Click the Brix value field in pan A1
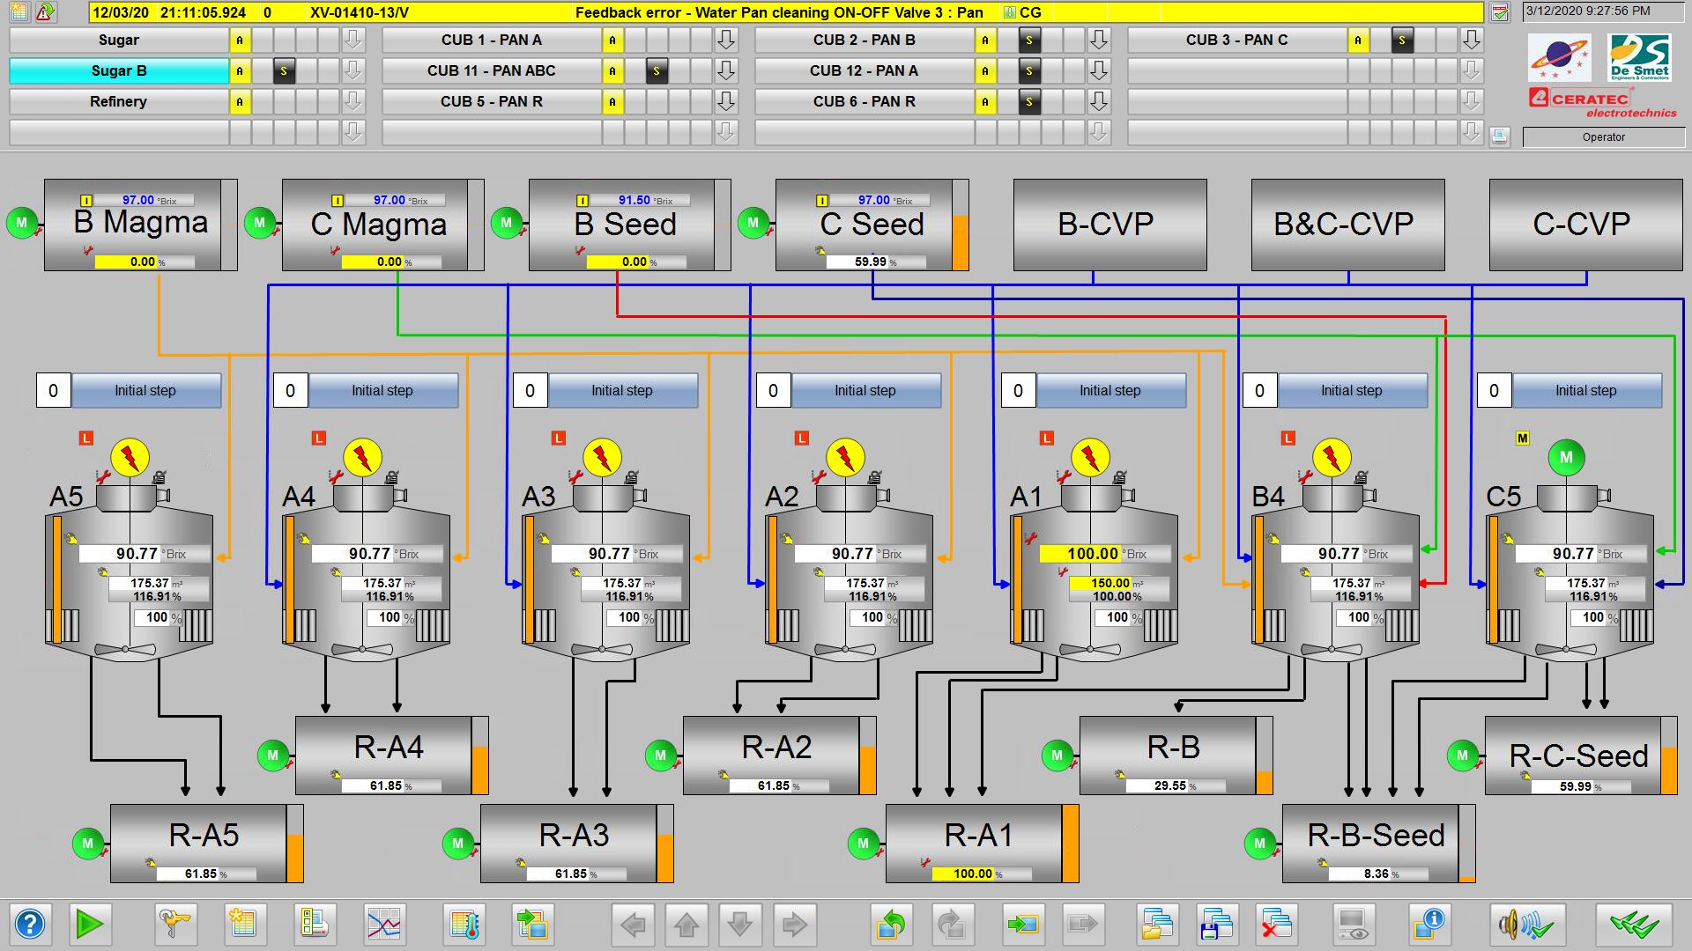Screen dimensions: 1692x951 click(1092, 554)
